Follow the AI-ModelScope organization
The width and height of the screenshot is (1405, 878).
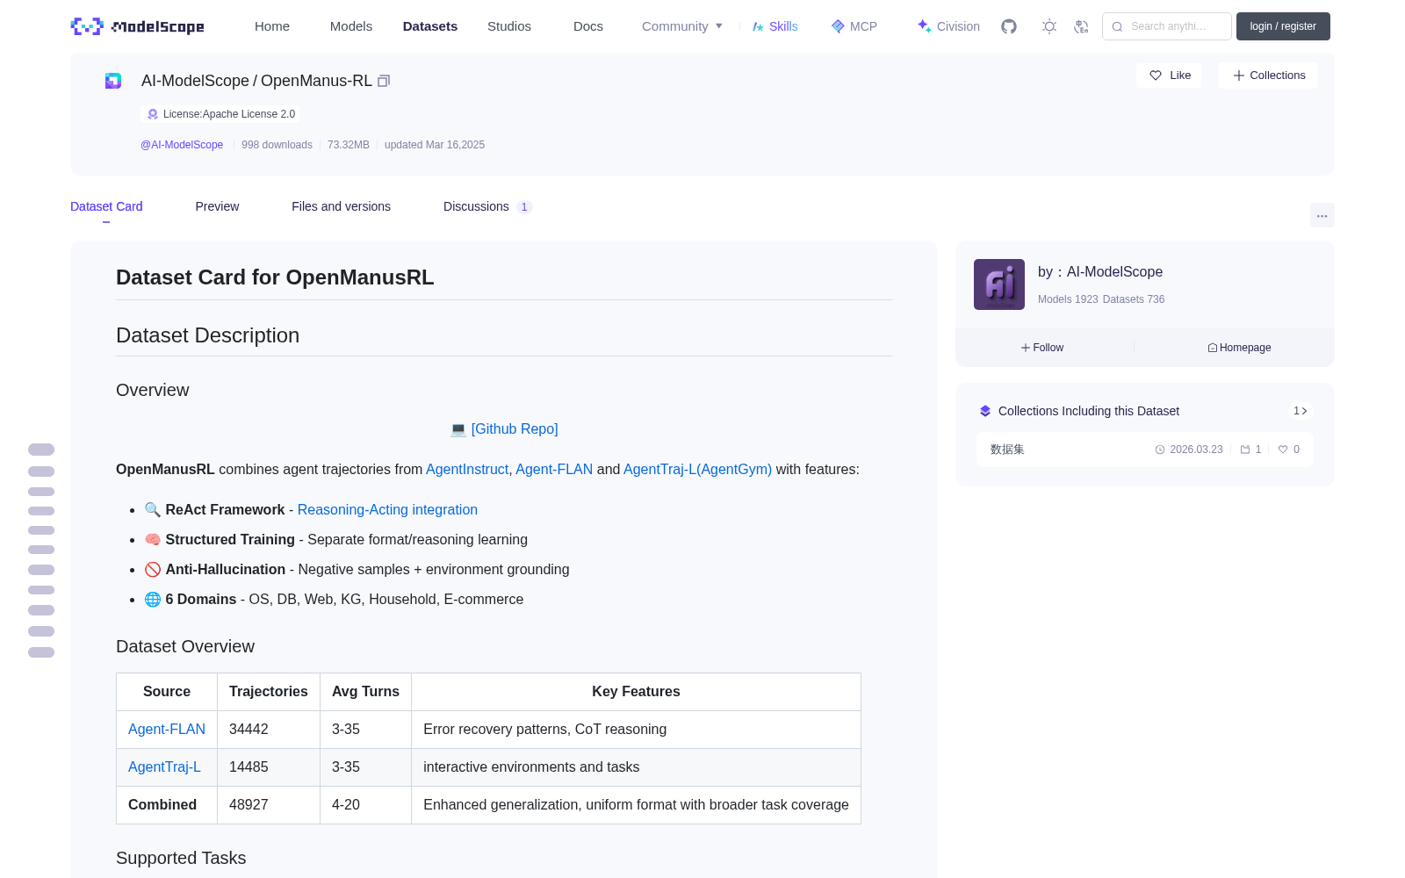pyautogui.click(x=1042, y=348)
